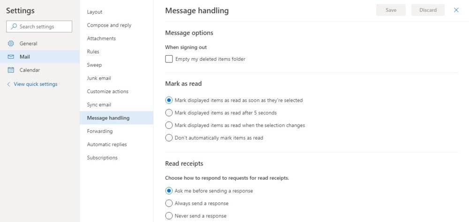
Task: Click the Mail envelope icon
Action: tap(11, 57)
